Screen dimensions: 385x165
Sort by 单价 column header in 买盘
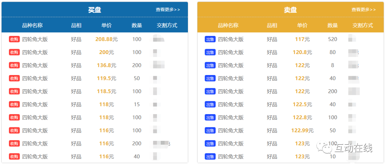click(x=106, y=25)
